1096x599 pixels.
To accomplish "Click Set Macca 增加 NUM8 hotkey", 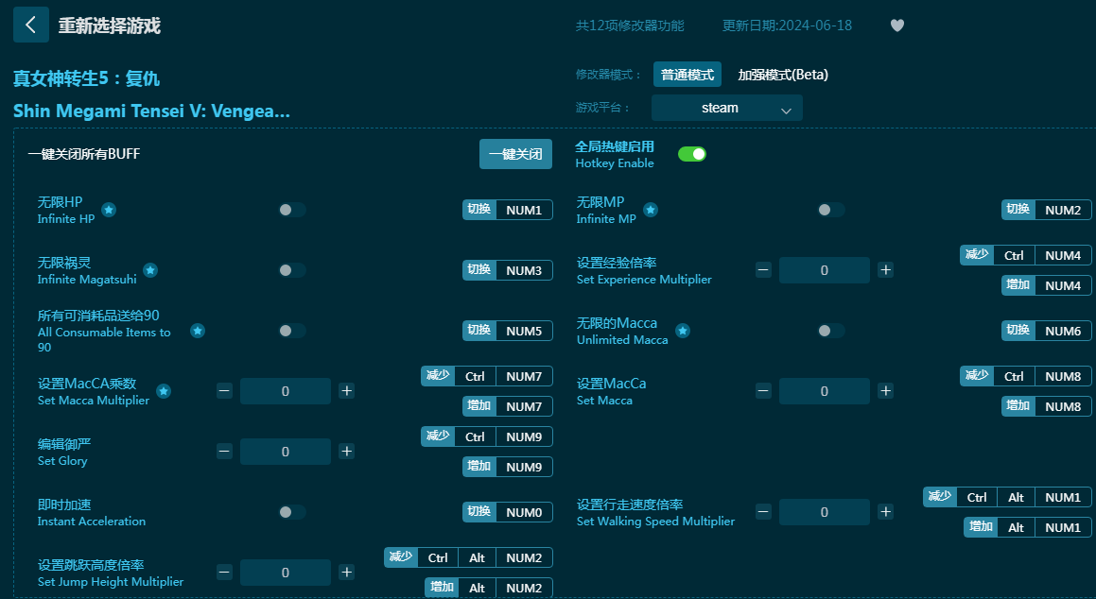I will click(1047, 406).
